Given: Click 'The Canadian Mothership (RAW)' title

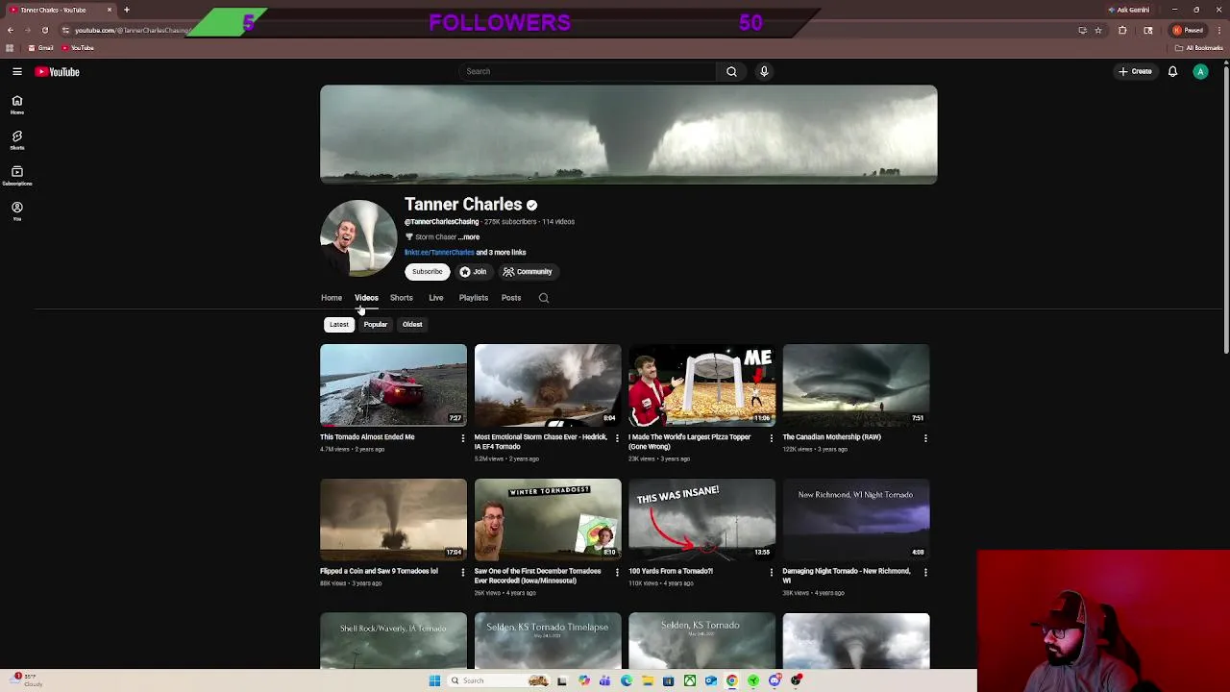Looking at the screenshot, I should [831, 437].
